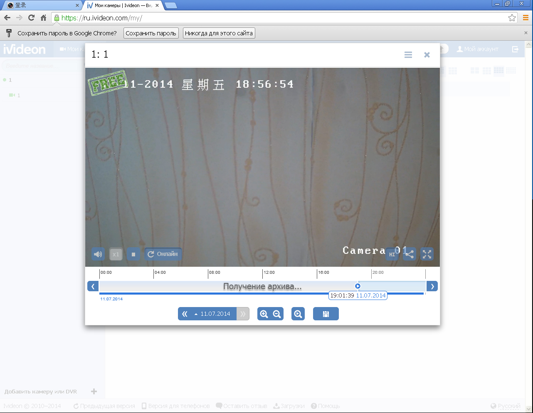Viewport: 533px width, 413px height.
Task: Dismiss the save password bar
Action: tap(526, 33)
